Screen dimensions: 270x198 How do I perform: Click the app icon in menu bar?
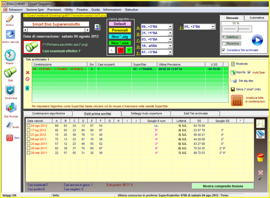[5, 10]
